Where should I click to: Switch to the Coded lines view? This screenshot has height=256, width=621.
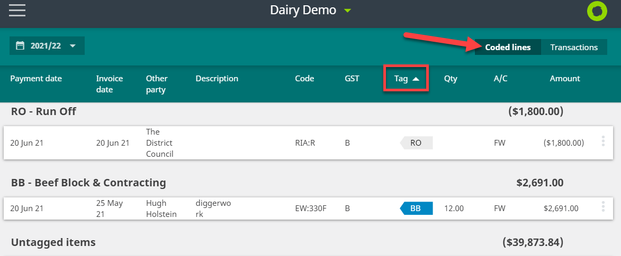pyautogui.click(x=508, y=48)
